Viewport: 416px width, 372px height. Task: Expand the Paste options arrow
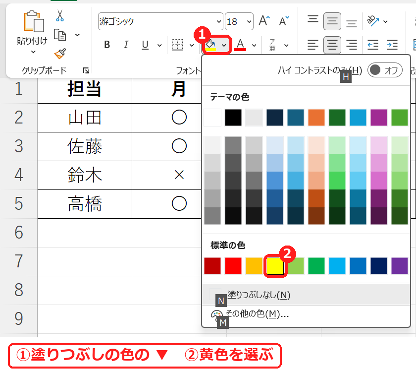[33, 52]
